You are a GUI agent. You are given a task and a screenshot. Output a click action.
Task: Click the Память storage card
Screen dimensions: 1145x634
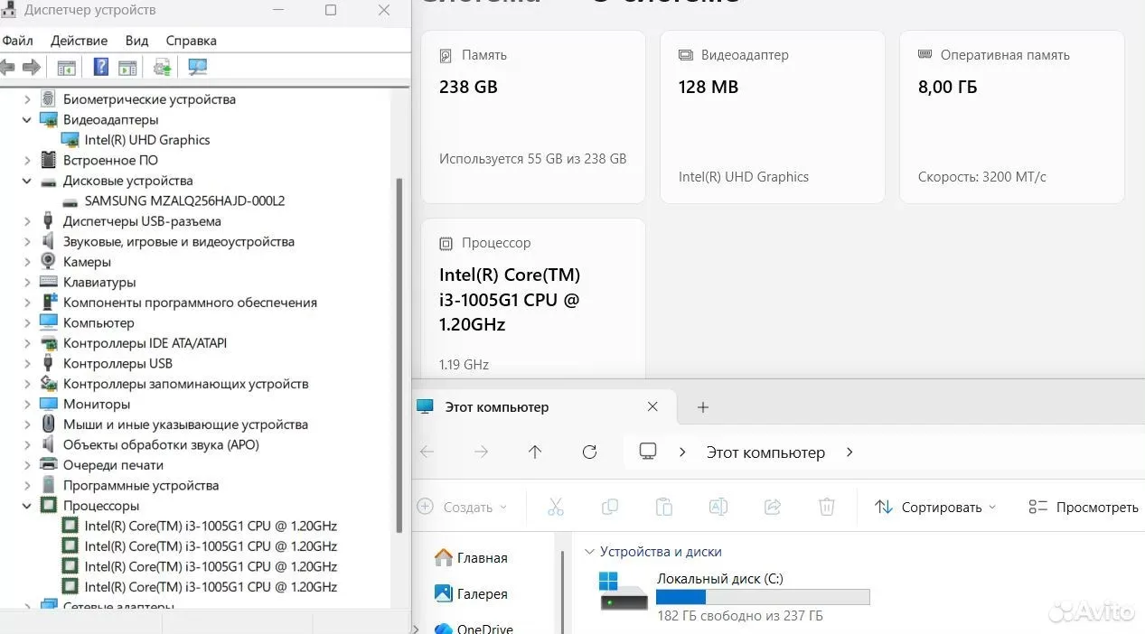pyautogui.click(x=533, y=117)
